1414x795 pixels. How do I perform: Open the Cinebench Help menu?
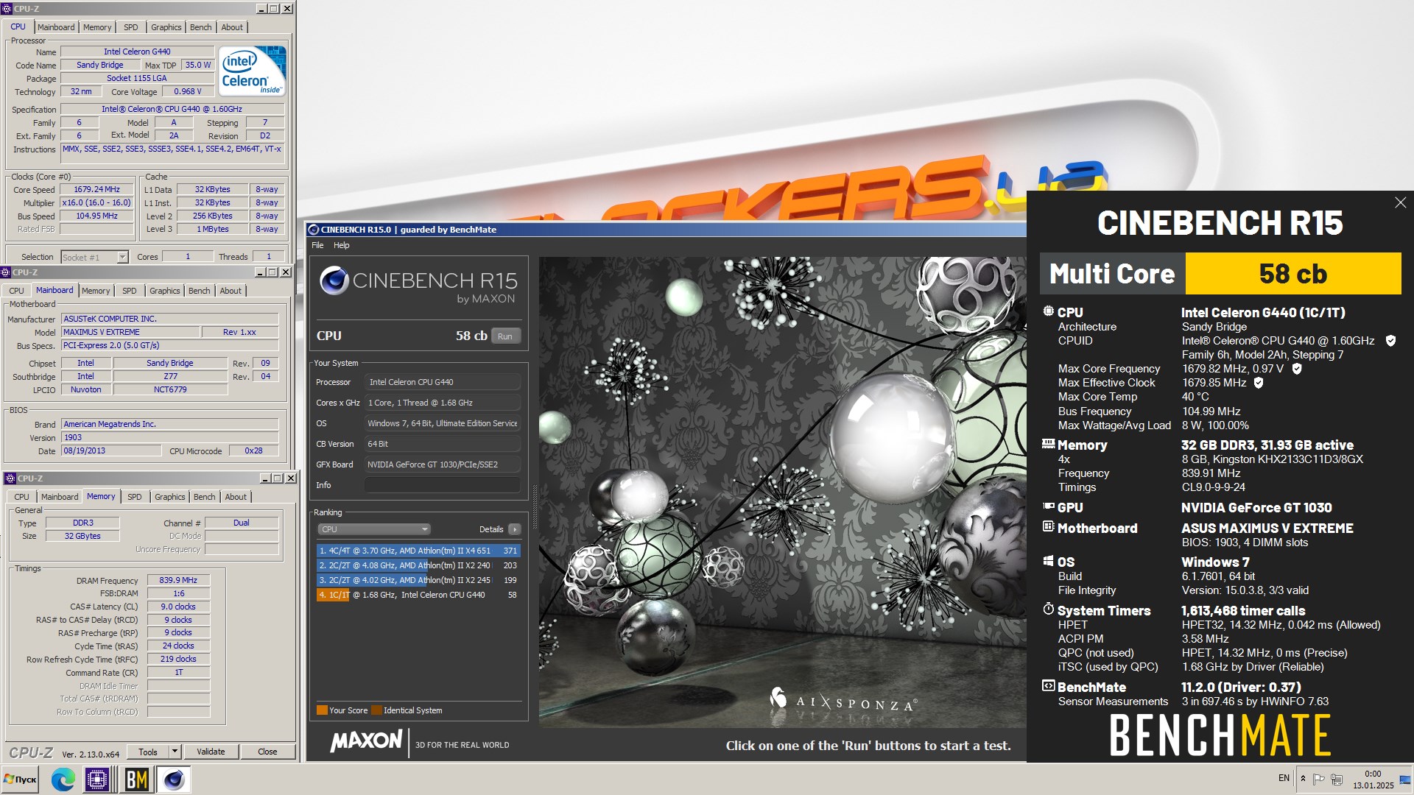coord(342,245)
